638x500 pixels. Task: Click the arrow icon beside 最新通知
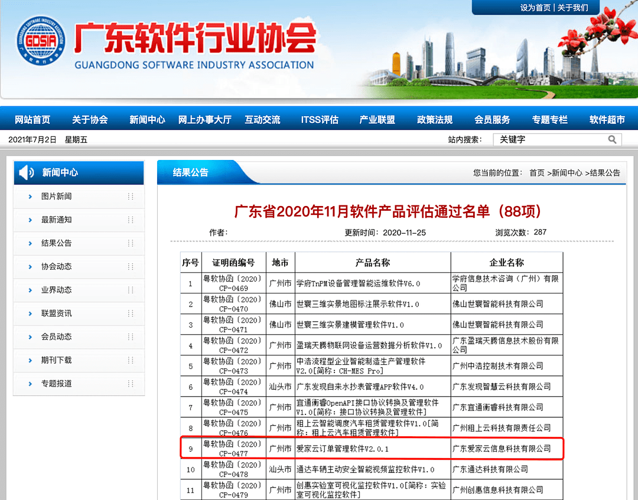point(30,220)
